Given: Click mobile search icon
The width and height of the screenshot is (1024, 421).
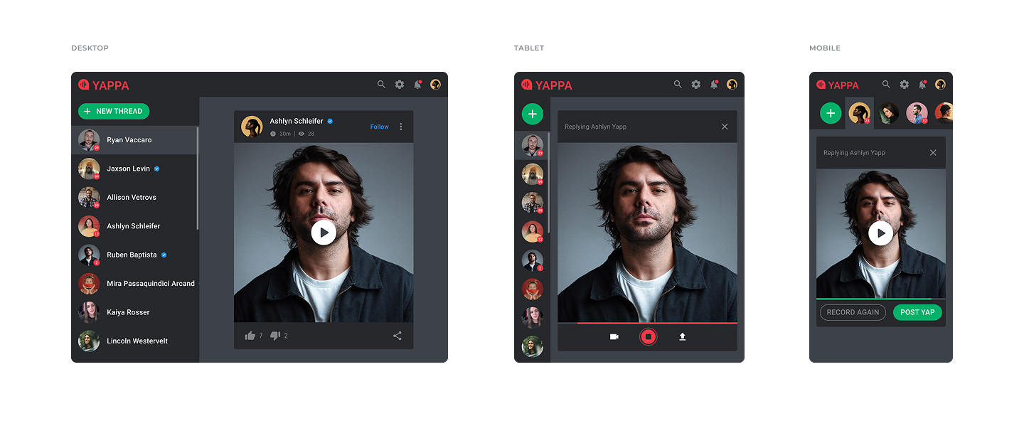Looking at the screenshot, I should [x=886, y=85].
